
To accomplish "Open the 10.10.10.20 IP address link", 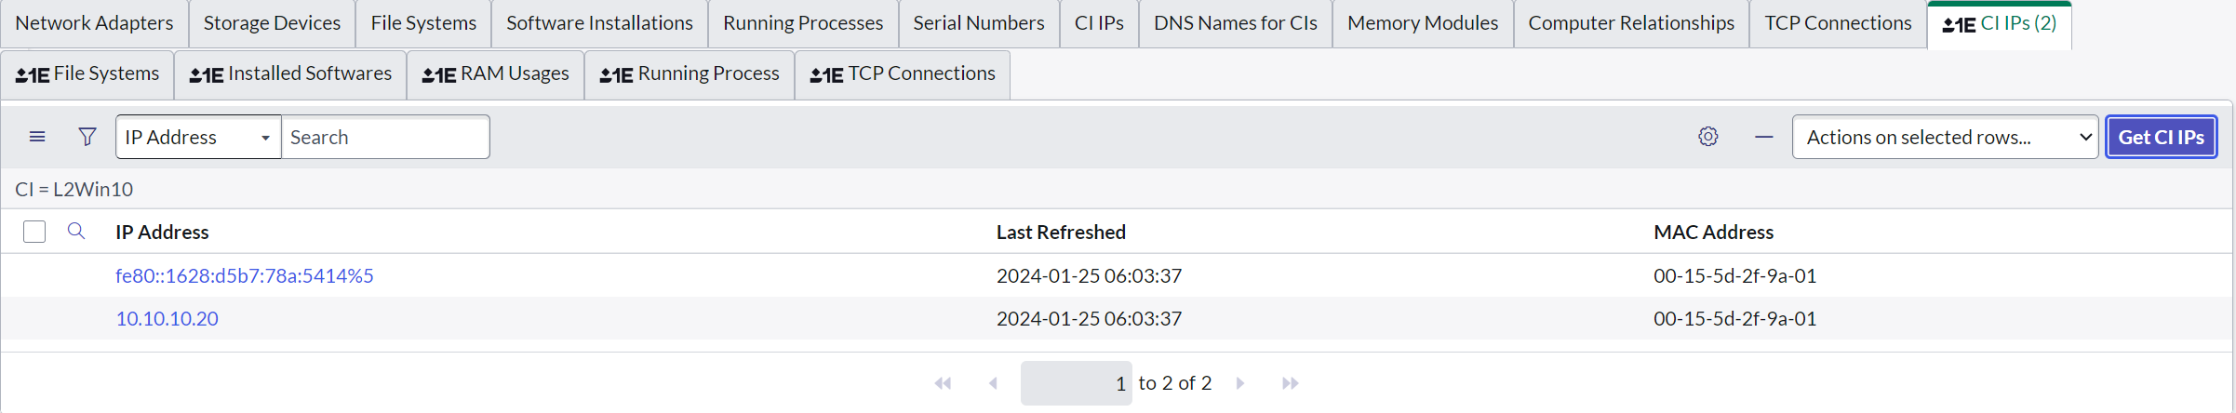I will (167, 318).
